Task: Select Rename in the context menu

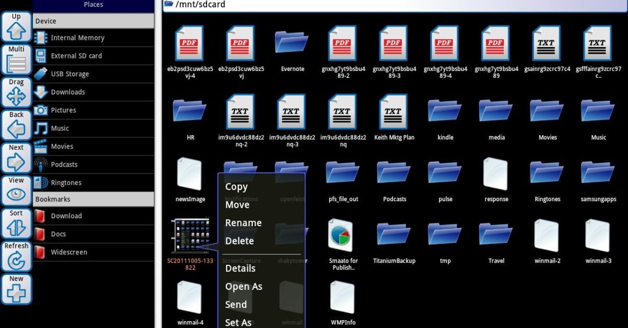Action: click(243, 223)
